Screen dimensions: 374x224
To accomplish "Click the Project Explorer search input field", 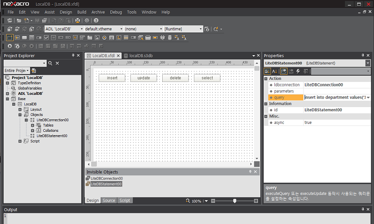I will pyautogui.click(x=23, y=63).
